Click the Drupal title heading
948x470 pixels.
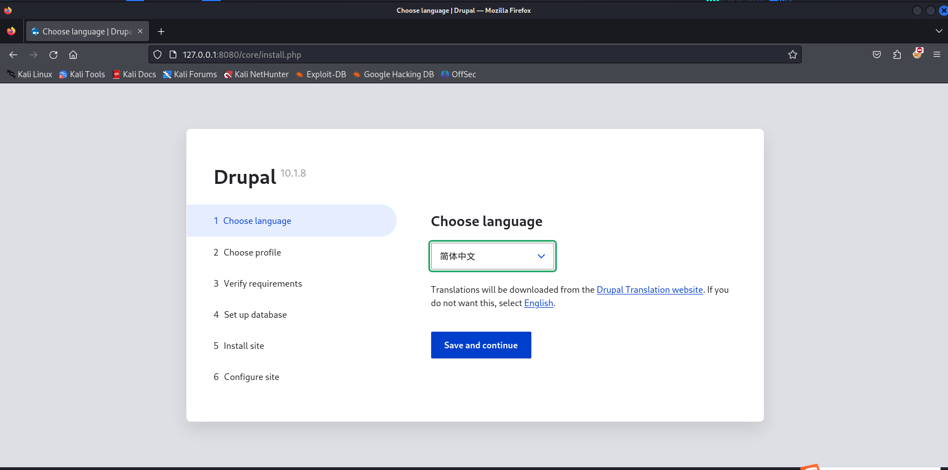coord(245,177)
